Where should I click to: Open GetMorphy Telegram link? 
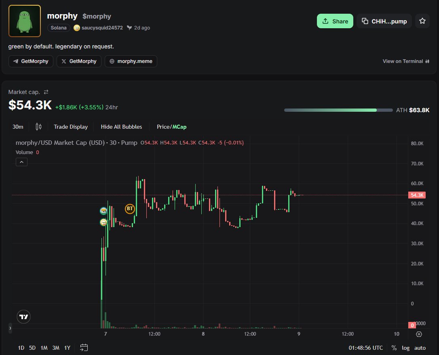(x=31, y=61)
